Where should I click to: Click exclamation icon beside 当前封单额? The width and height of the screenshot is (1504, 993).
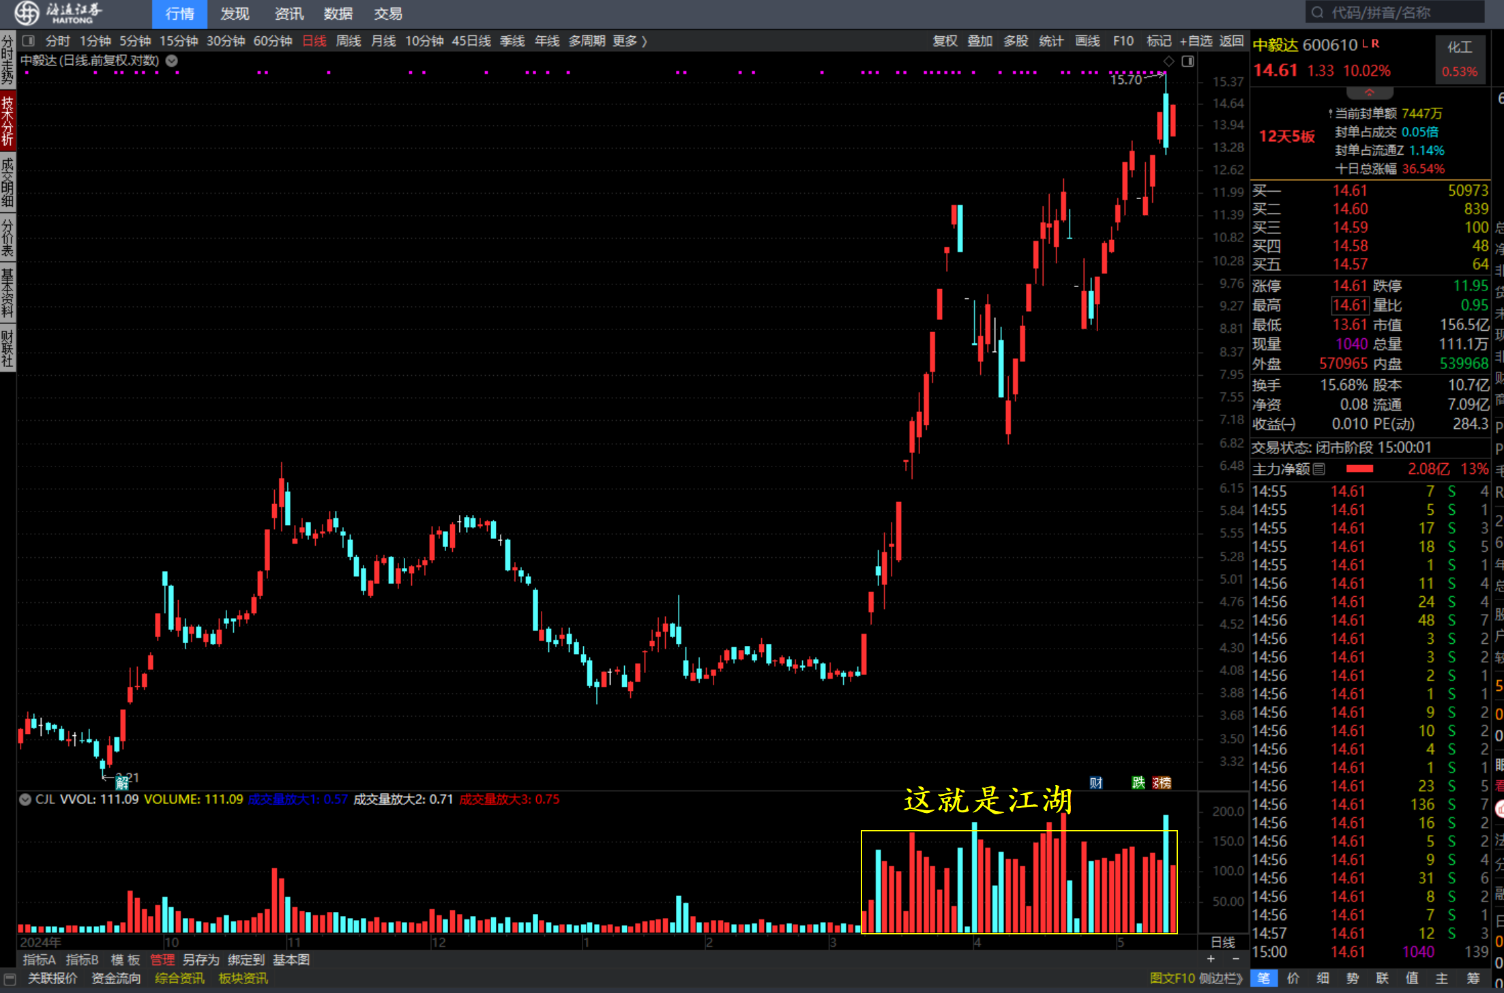pos(1330,113)
